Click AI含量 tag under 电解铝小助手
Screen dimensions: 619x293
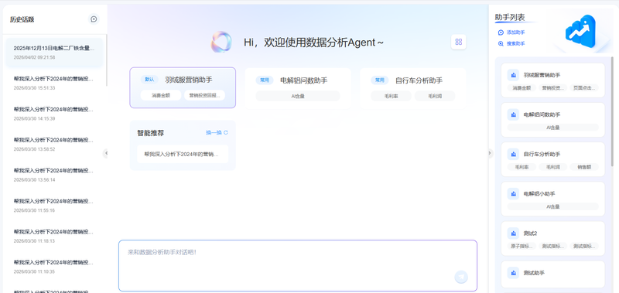[552, 206]
